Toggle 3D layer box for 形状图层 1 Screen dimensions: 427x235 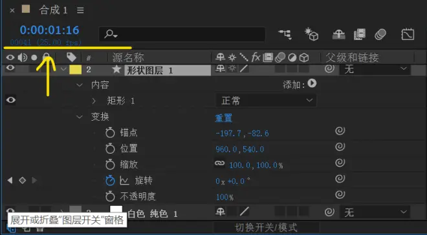pyautogui.click(x=304, y=69)
